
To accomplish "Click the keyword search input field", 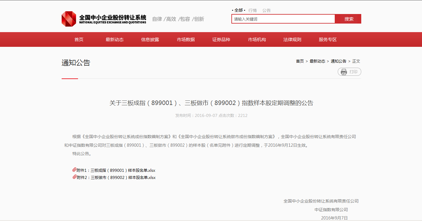I will pos(283,19).
